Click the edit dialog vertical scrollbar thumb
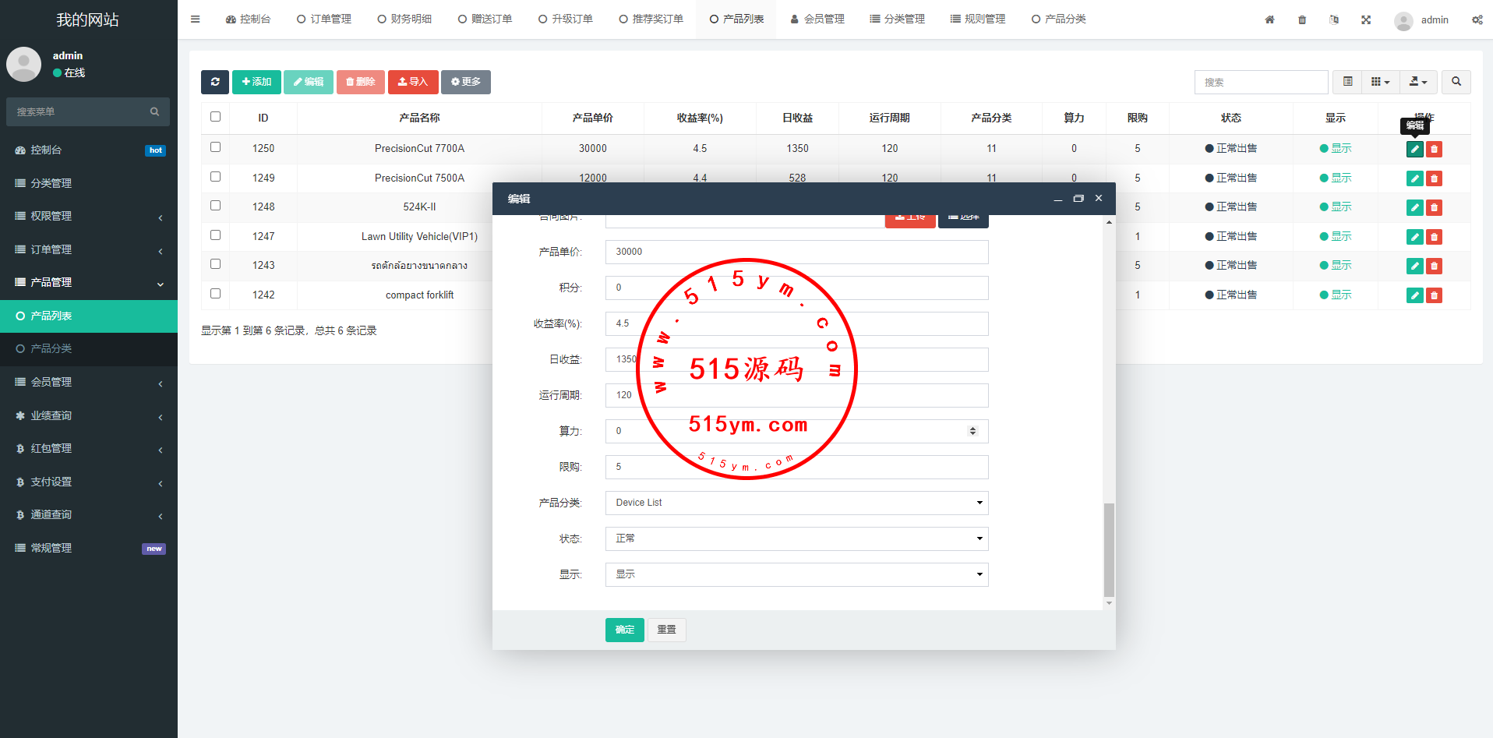1493x738 pixels. tap(1109, 549)
